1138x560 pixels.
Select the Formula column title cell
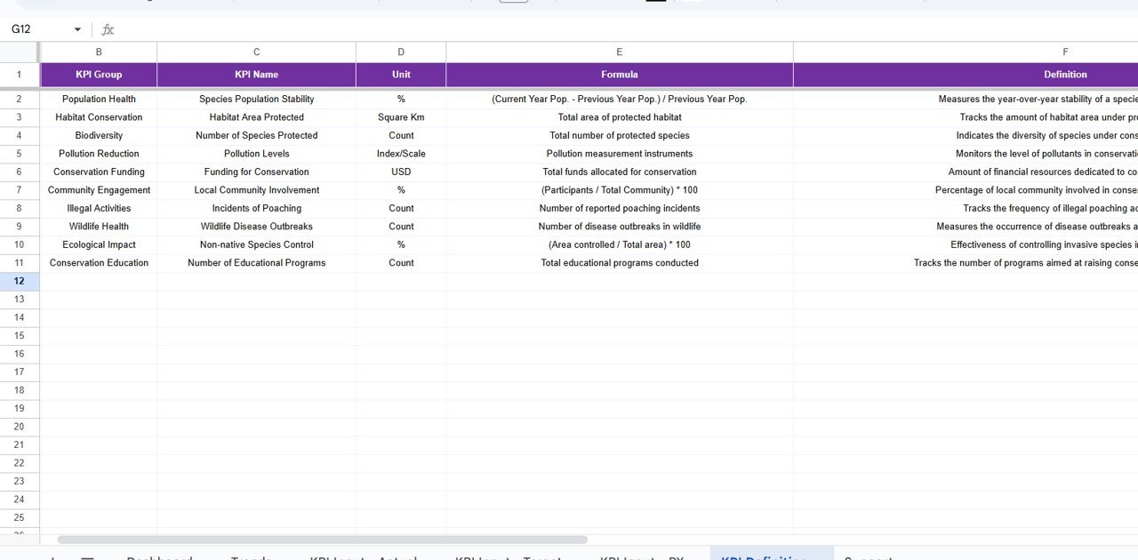click(619, 75)
